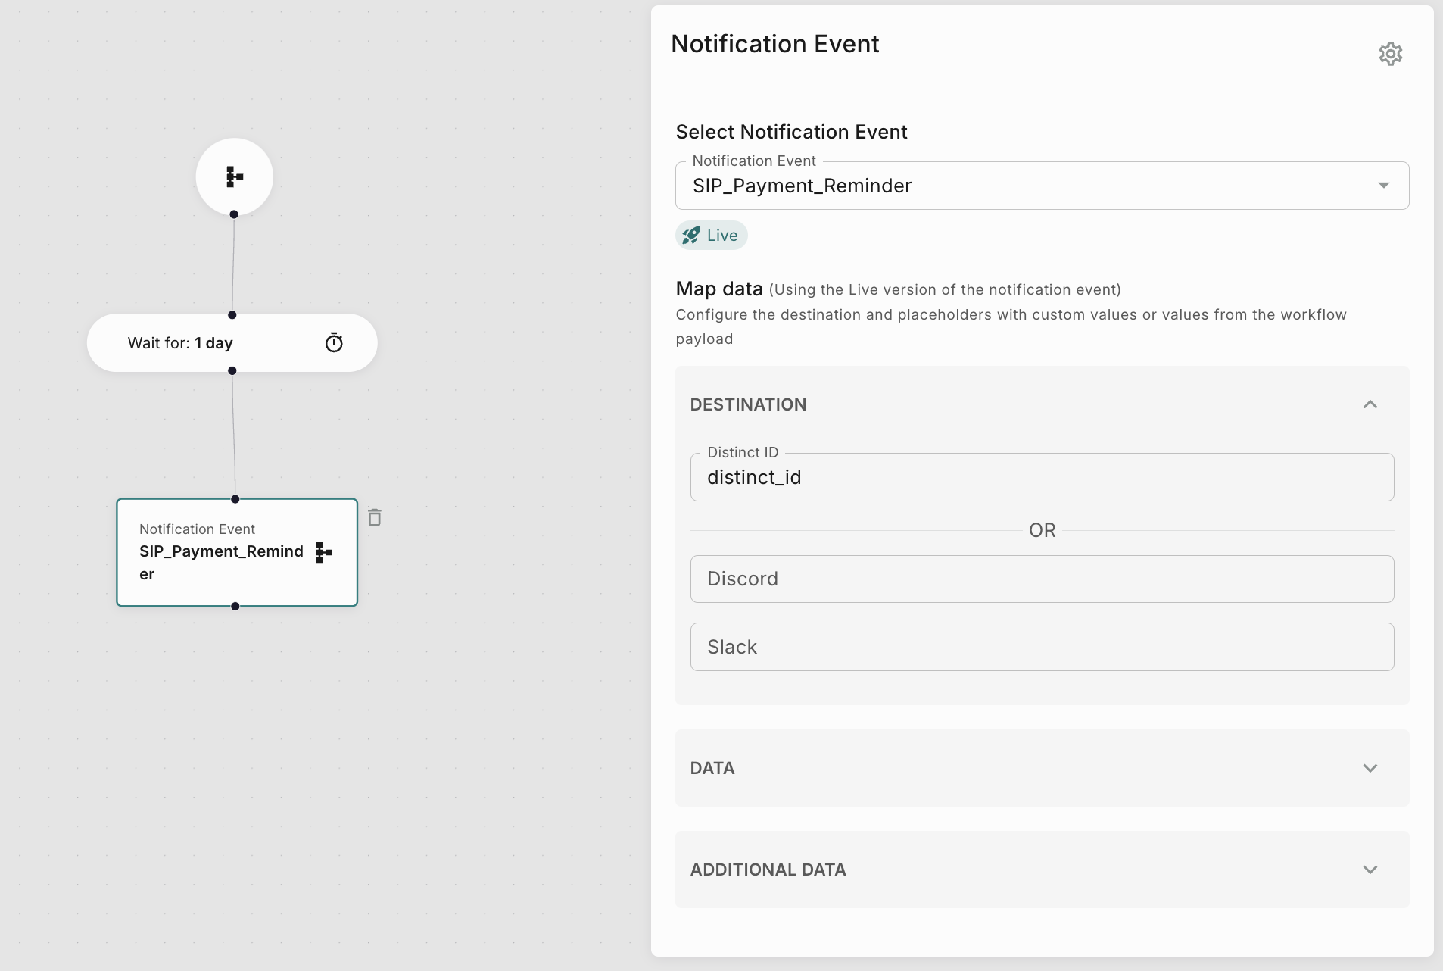This screenshot has height=971, width=1443.
Task: Click the trash icon beside the notification node
Action: coord(375,517)
